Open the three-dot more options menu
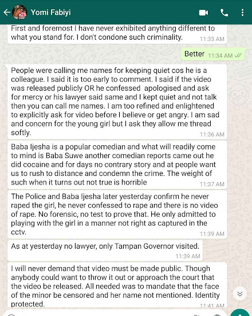The height and width of the screenshot is (316, 252). (243, 13)
